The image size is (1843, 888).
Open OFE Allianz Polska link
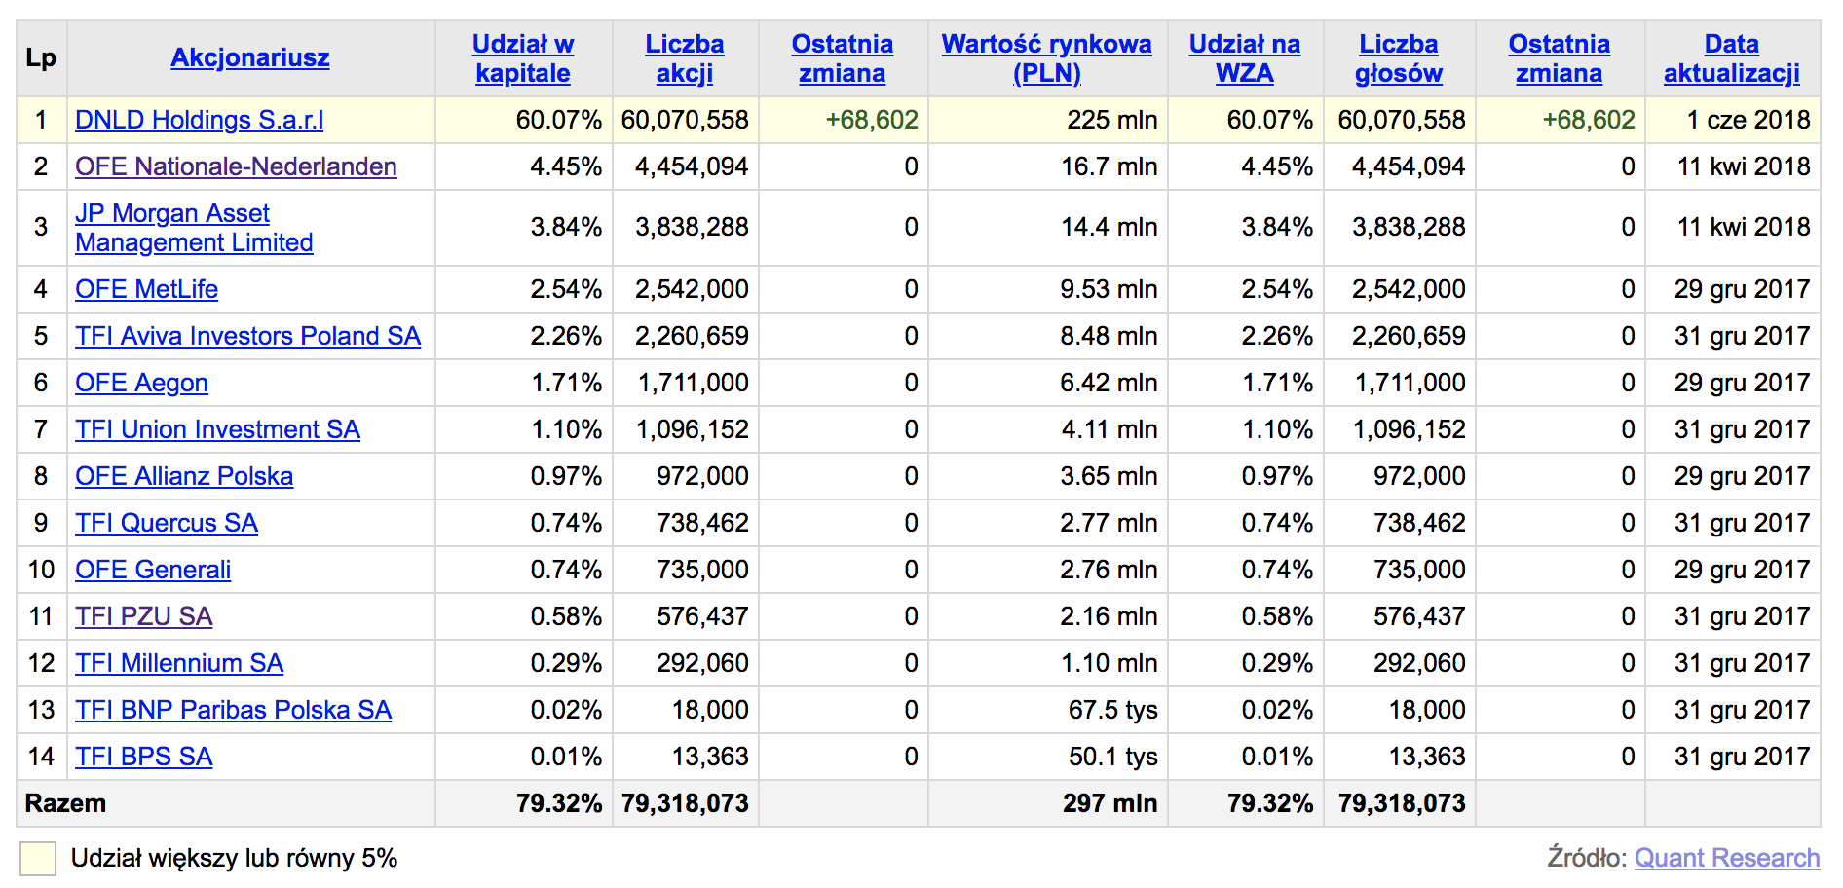[x=184, y=476]
